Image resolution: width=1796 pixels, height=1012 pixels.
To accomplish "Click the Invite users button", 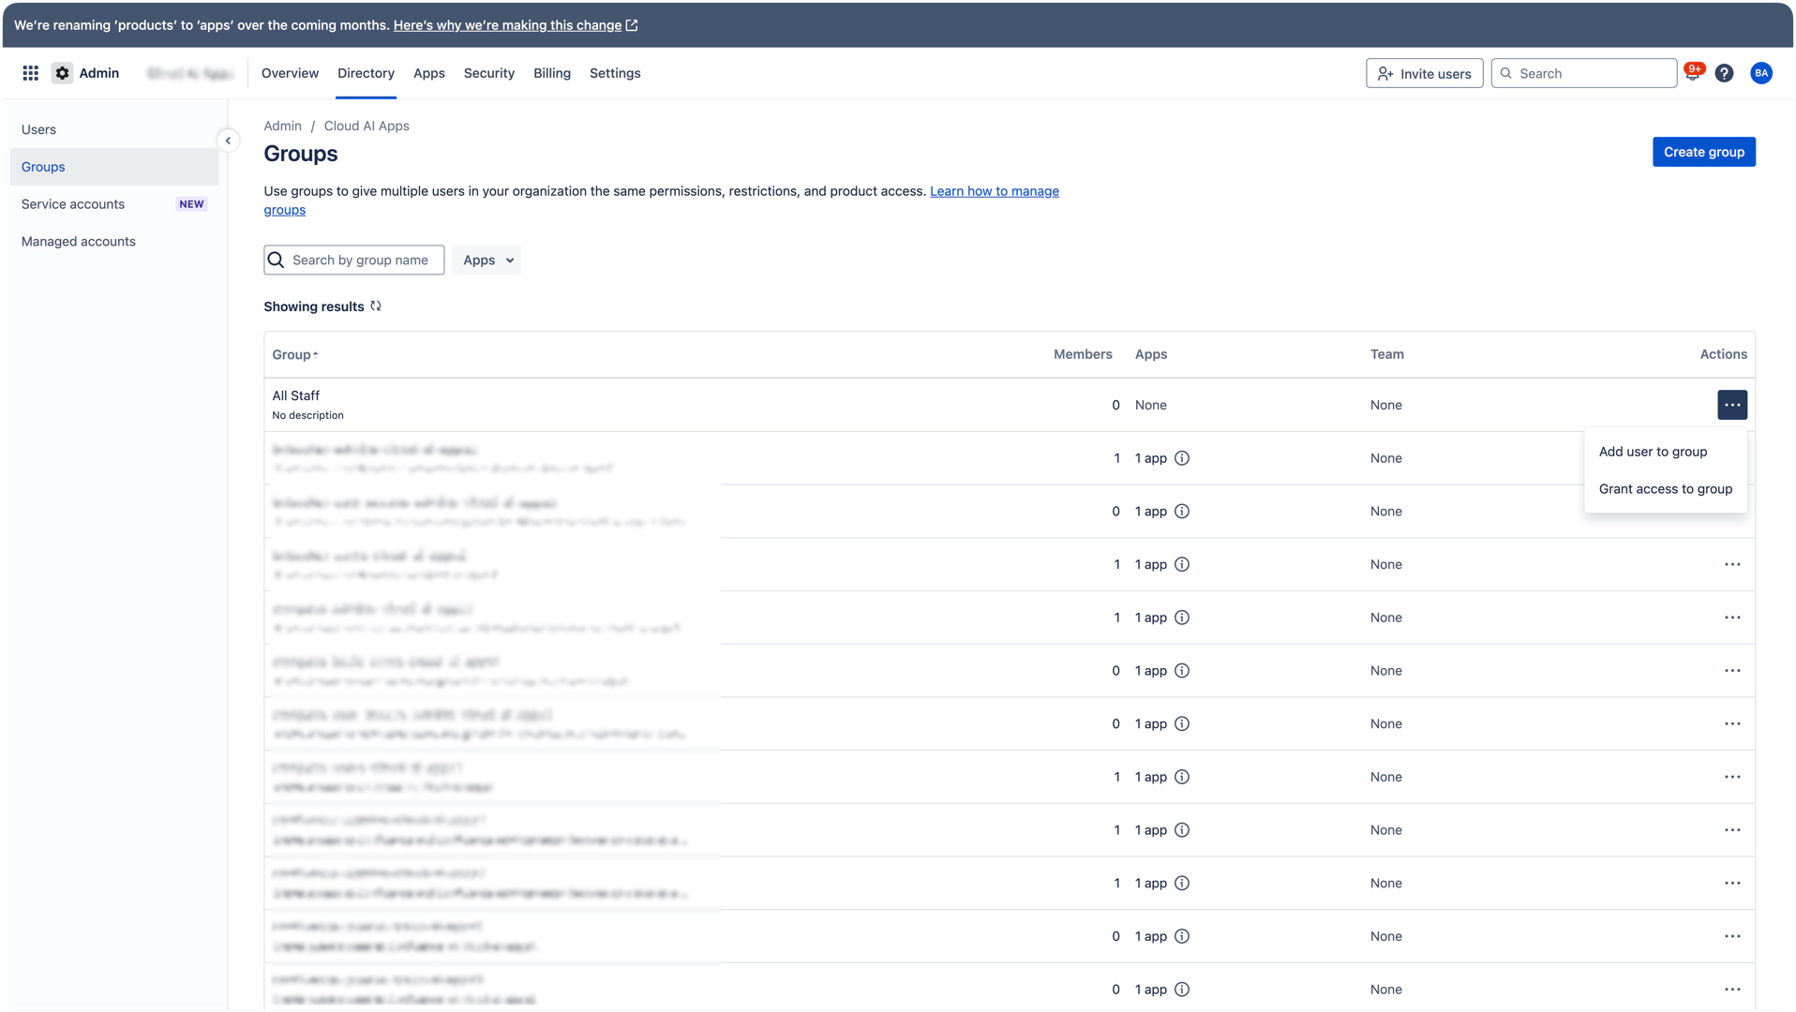I will tap(1424, 73).
